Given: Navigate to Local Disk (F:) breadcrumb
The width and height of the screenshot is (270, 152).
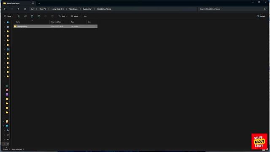Looking at the screenshot, I should pyautogui.click(x=57, y=9).
